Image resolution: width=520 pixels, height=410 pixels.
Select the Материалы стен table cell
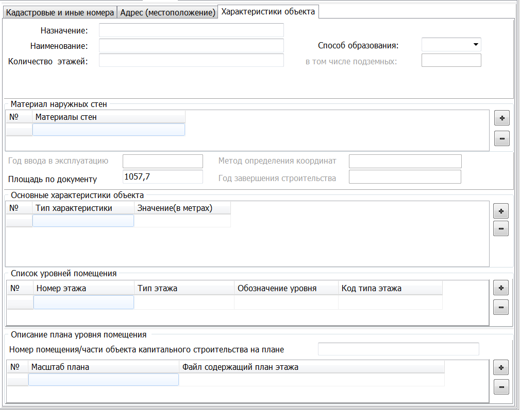[109, 130]
